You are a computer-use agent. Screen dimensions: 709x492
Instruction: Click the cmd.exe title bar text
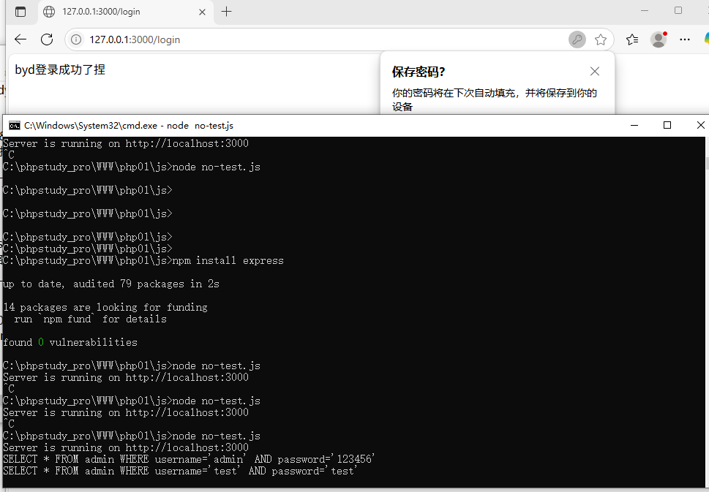click(129, 126)
